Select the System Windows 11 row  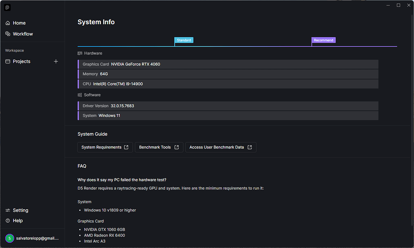tap(228, 116)
